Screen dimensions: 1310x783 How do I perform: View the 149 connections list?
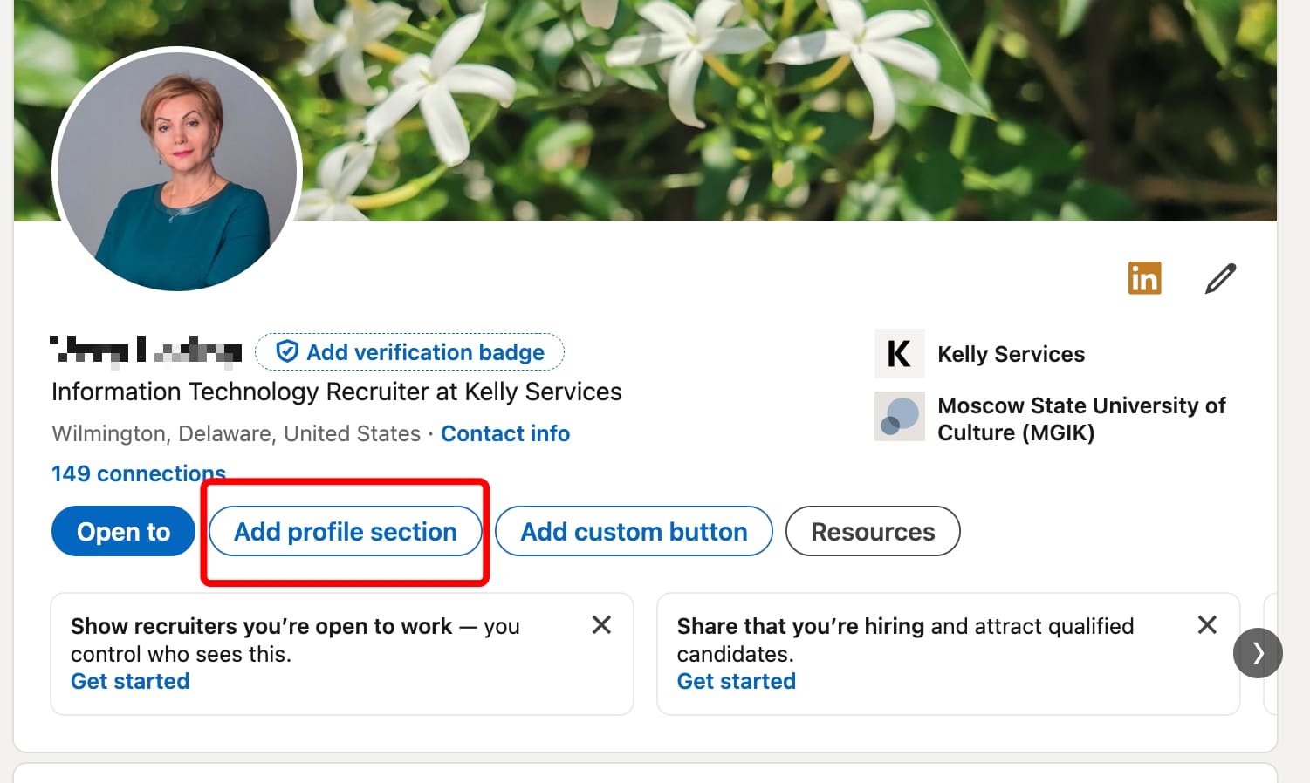click(138, 473)
